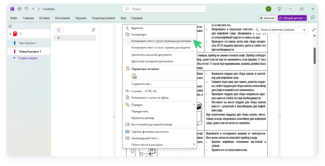325x166 pixels.
Task: Open the Порядок submenu
Action: [x=160, y=105]
